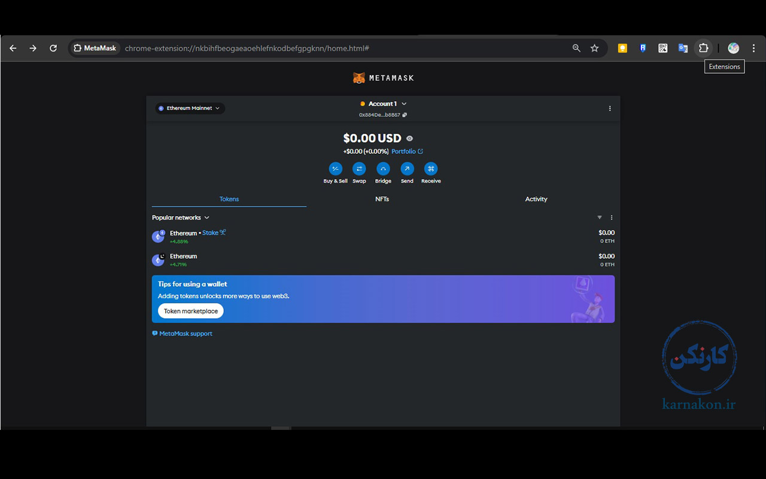Click the first Ethereum token icon
Viewport: 766px width, 479px height.
(158, 237)
